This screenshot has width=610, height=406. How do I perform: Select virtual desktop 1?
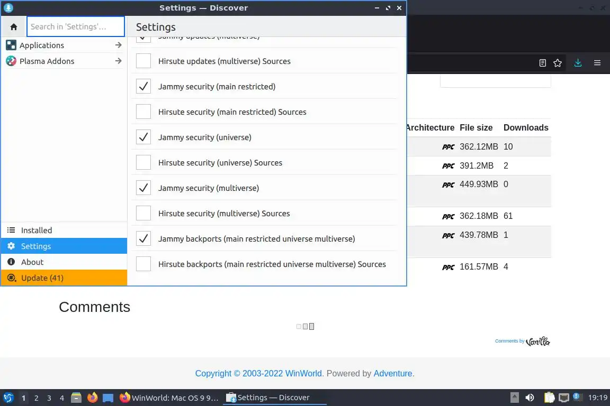click(23, 398)
